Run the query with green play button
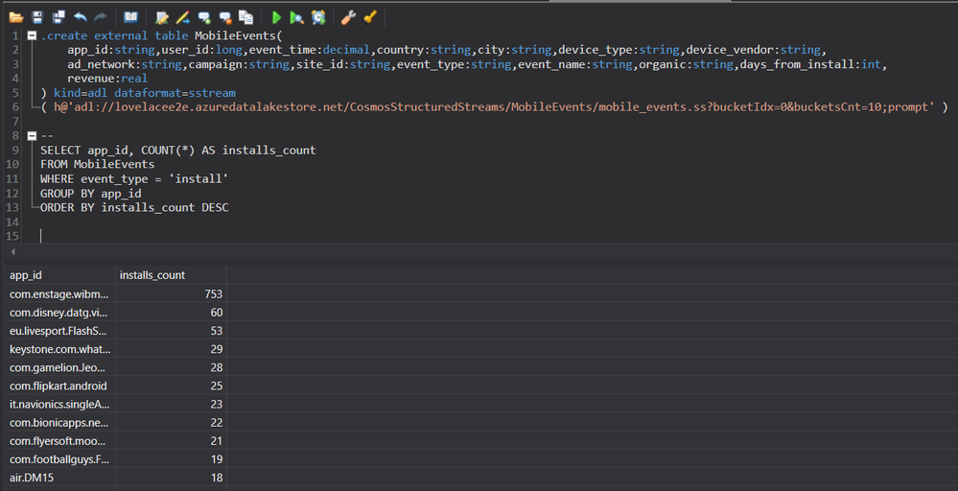The height and width of the screenshot is (491, 958). (x=276, y=17)
